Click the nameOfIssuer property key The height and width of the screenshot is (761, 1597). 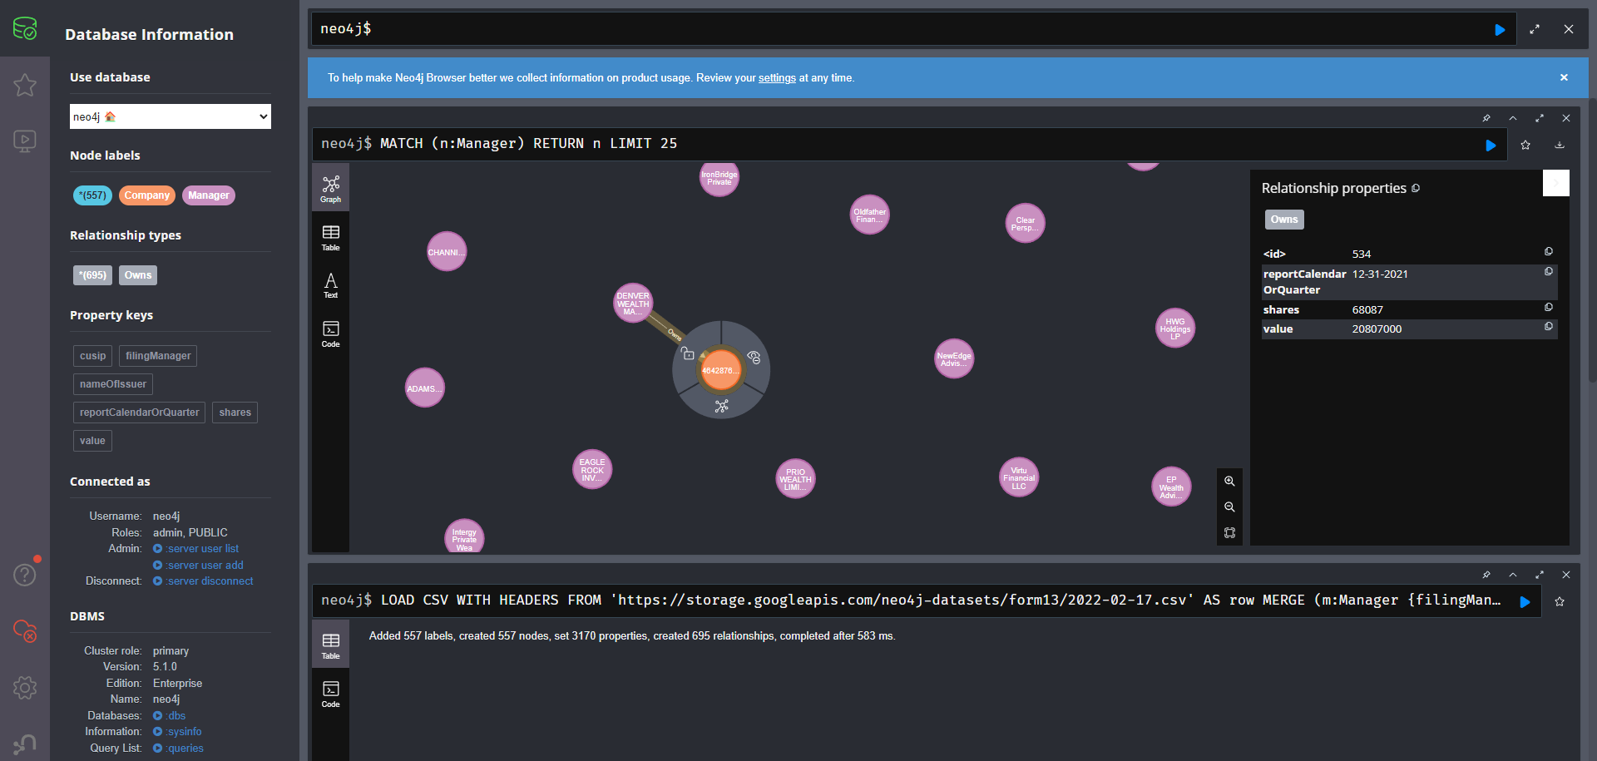(113, 384)
